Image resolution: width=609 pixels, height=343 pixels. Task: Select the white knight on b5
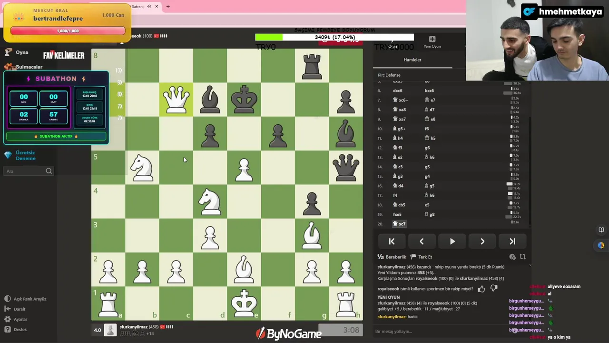pos(142,168)
